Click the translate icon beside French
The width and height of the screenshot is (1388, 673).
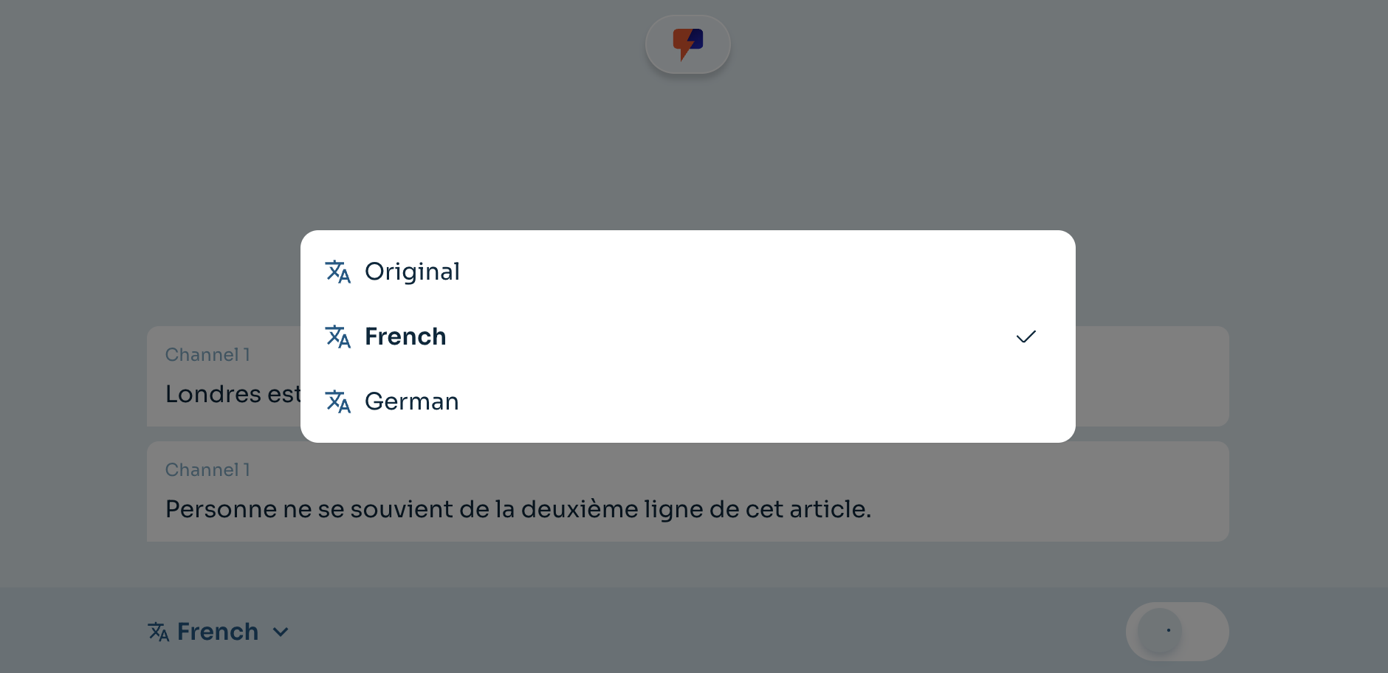tap(338, 336)
